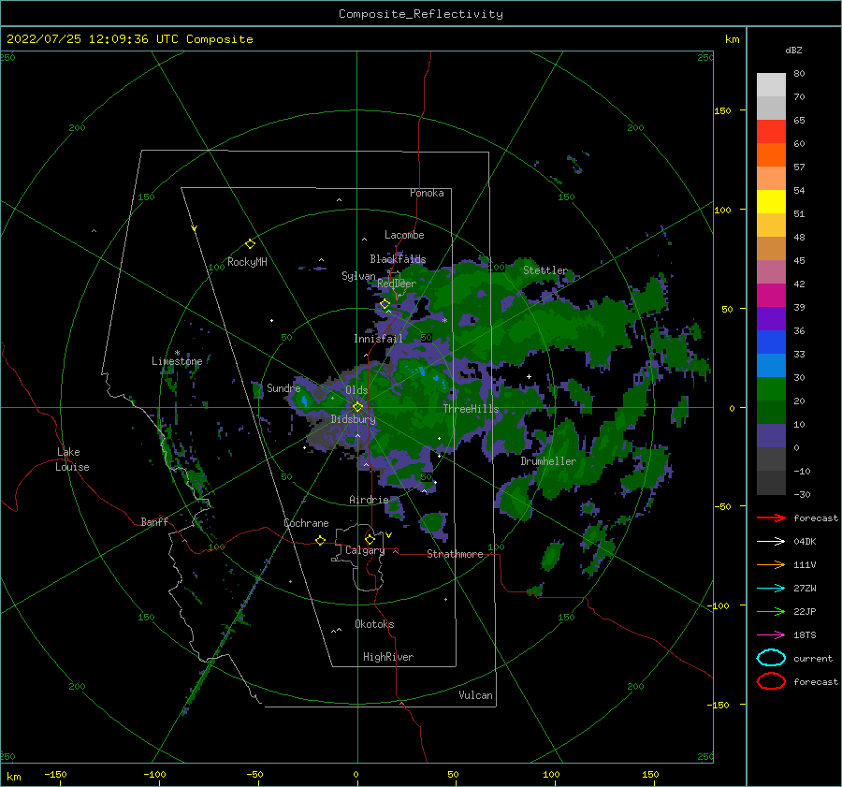Click the dBZ legend heading
The width and height of the screenshot is (842, 787).
(x=793, y=50)
